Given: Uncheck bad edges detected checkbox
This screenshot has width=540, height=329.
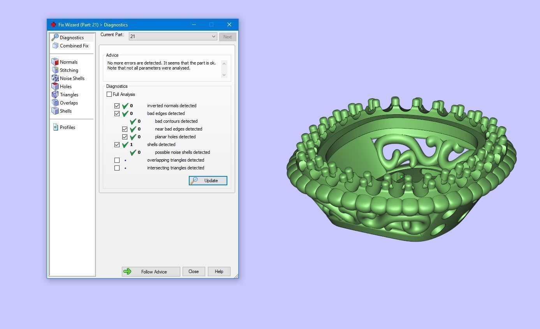Looking at the screenshot, I should pyautogui.click(x=117, y=113).
